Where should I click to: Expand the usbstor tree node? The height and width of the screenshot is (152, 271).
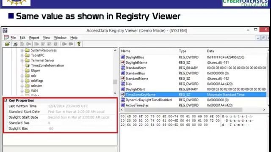coord(22,86)
